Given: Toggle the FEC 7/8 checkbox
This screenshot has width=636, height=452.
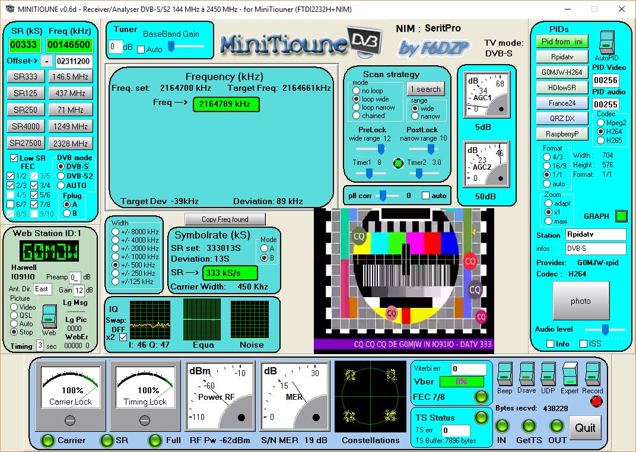Looking at the screenshot, I should 34,204.
